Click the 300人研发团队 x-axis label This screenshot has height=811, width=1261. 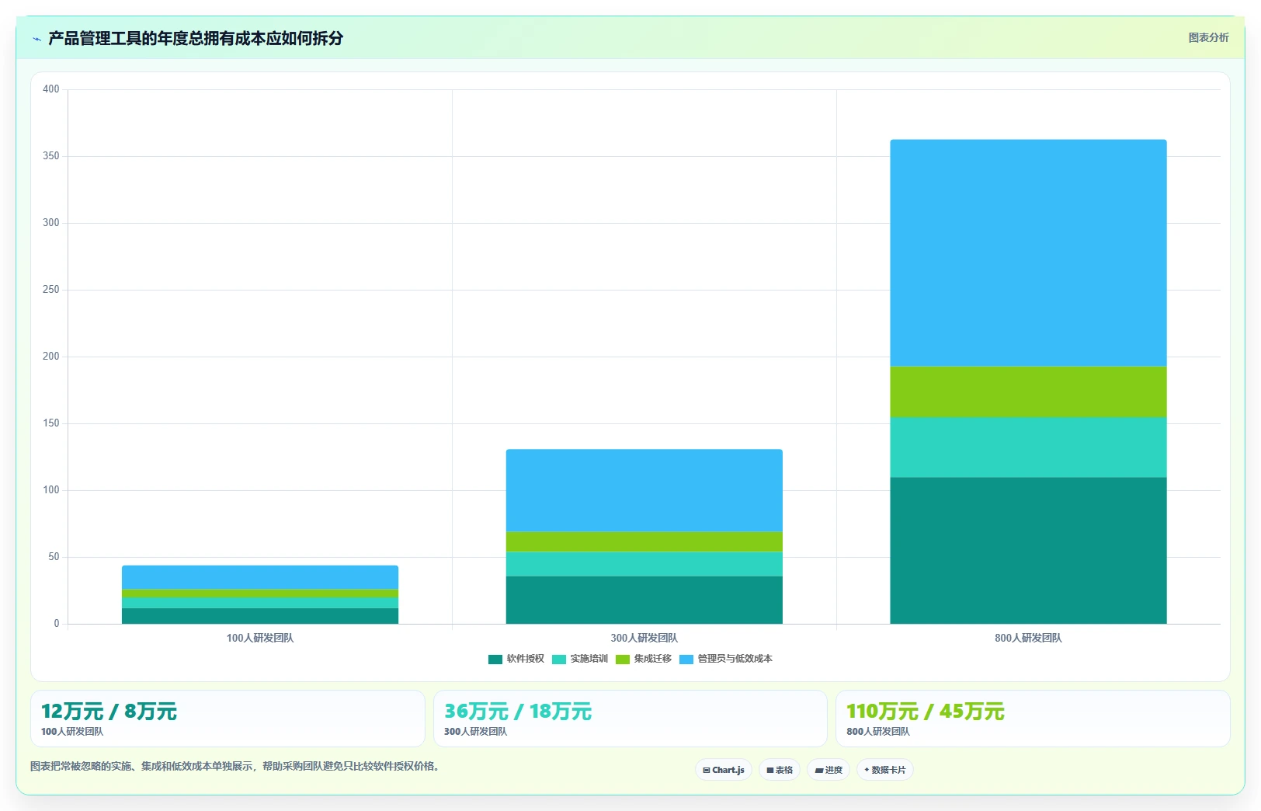pos(644,638)
